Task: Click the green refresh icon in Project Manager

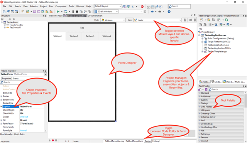Action: point(227,20)
